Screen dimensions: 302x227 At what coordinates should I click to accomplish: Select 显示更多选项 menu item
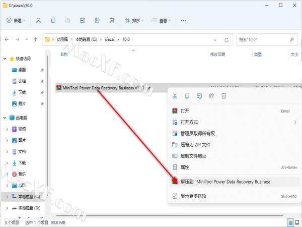(234, 196)
